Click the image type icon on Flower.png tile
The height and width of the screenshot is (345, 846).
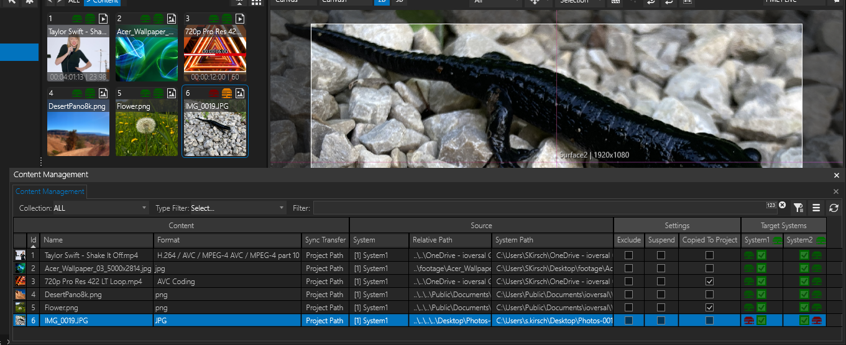tap(172, 93)
